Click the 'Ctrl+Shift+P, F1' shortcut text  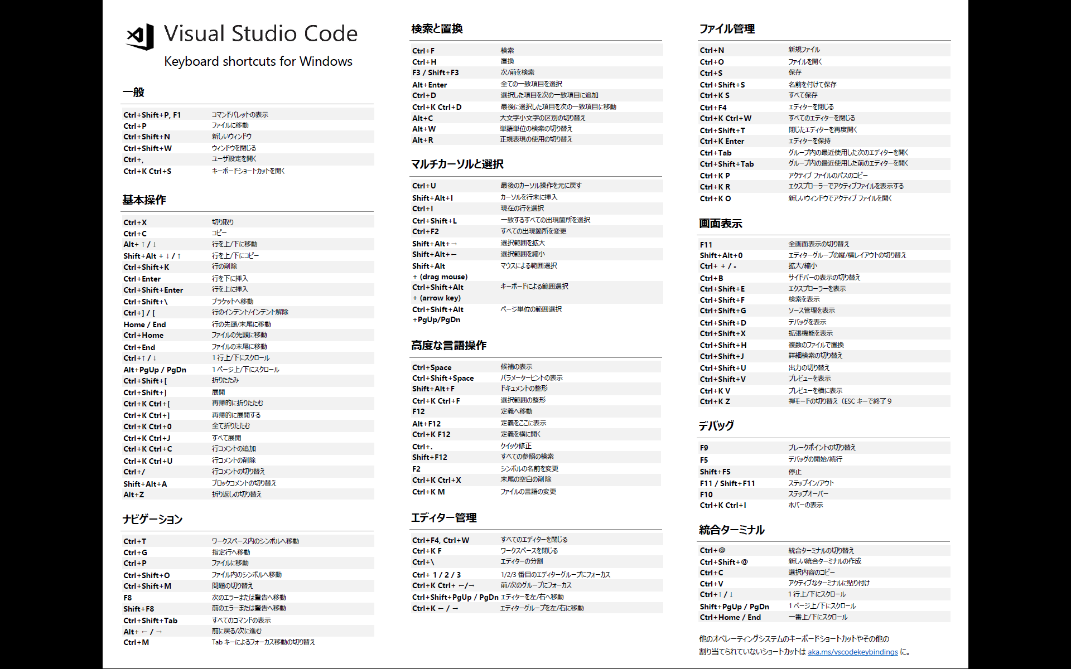(152, 115)
